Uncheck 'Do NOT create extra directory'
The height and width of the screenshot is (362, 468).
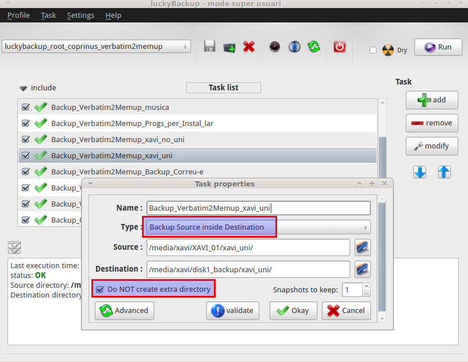[x=101, y=289]
